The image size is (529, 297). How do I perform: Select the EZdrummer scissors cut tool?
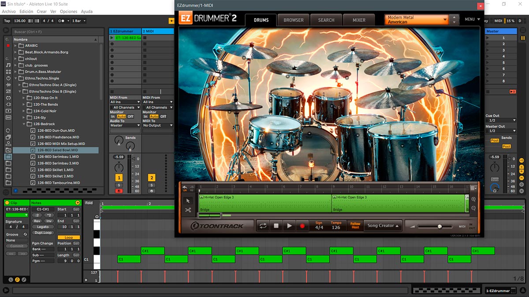click(x=188, y=210)
